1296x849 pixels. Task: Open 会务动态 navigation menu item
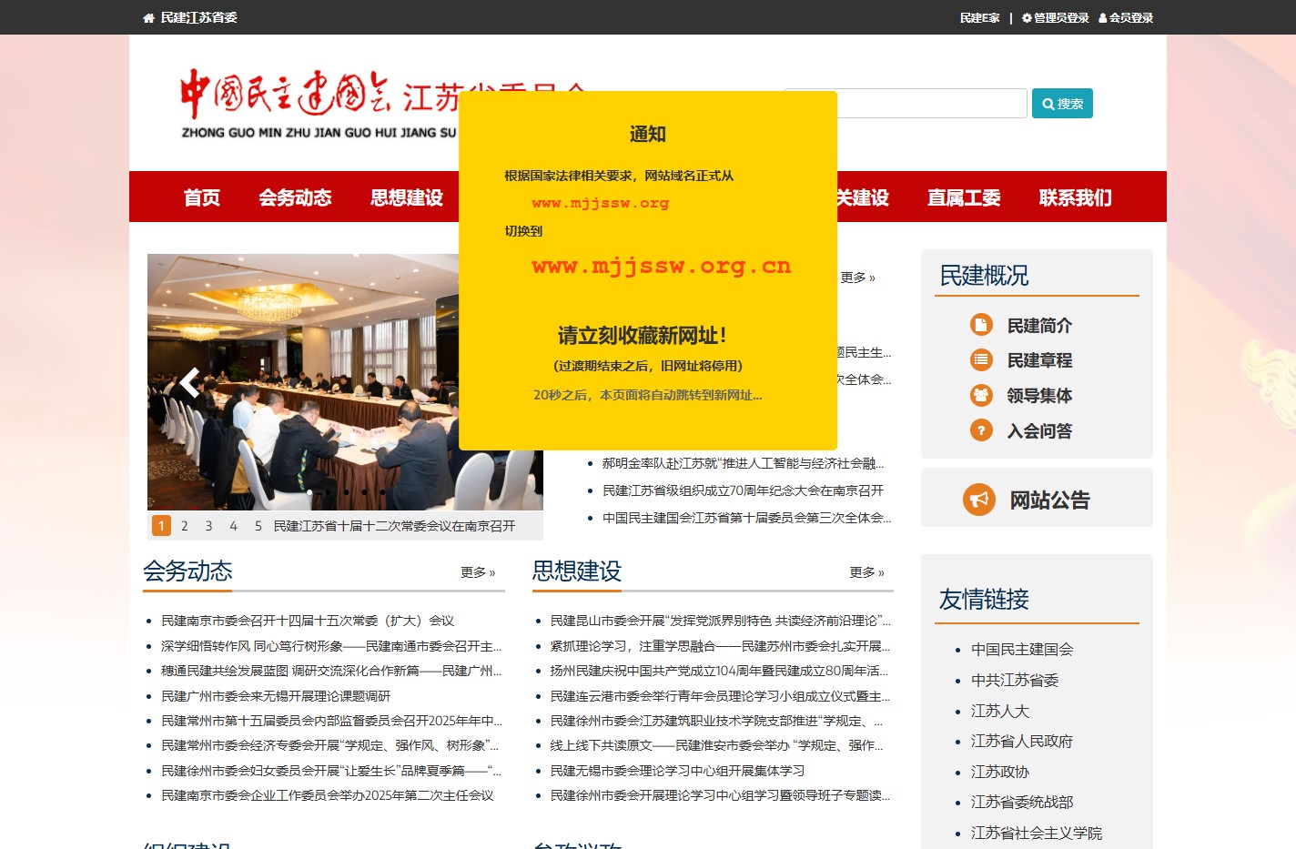coord(295,197)
